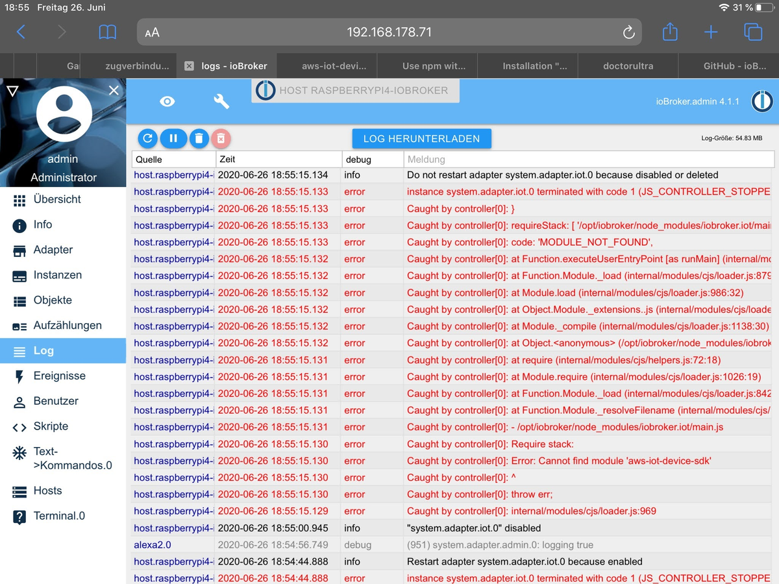Viewport: 779px width, 584px height.
Task: Tap the 192.168.178.71 address field
Action: click(x=389, y=32)
